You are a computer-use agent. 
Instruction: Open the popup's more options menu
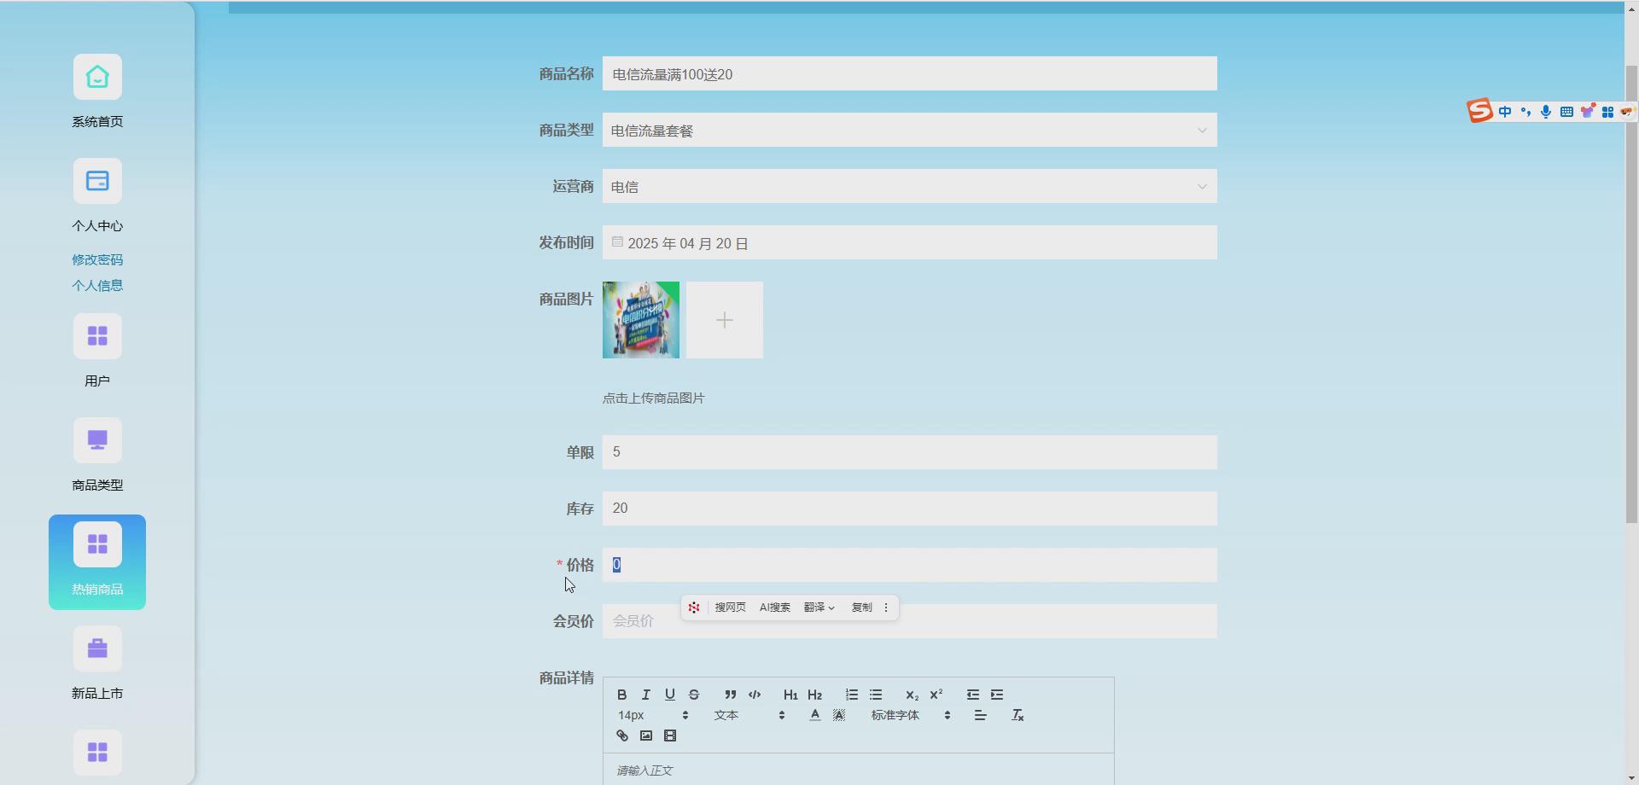(886, 608)
